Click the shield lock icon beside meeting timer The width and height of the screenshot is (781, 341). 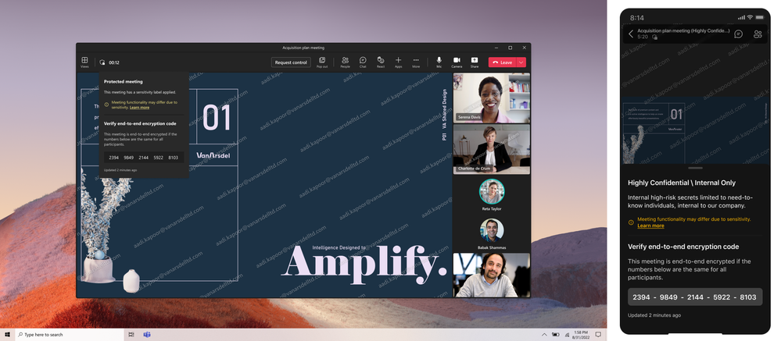coord(102,62)
